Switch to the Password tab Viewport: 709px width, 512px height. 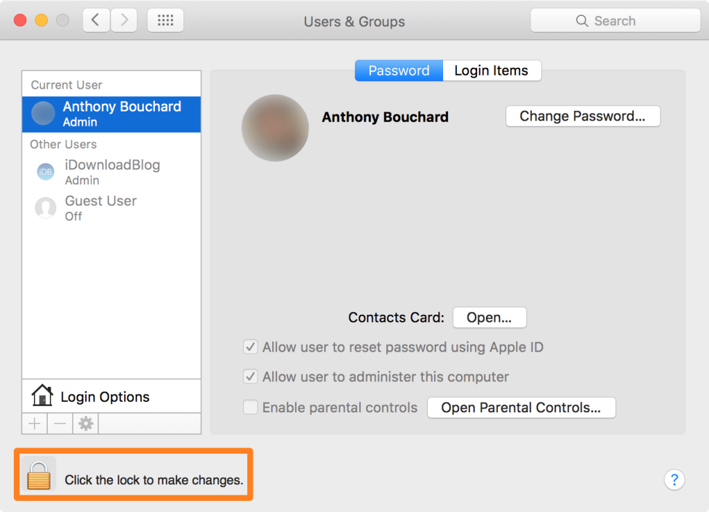tap(399, 71)
